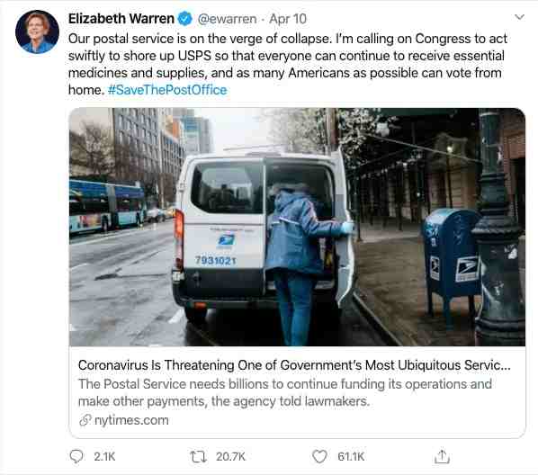Expand the tweet options chevron
This screenshot has width=538, height=475.
coord(519,17)
